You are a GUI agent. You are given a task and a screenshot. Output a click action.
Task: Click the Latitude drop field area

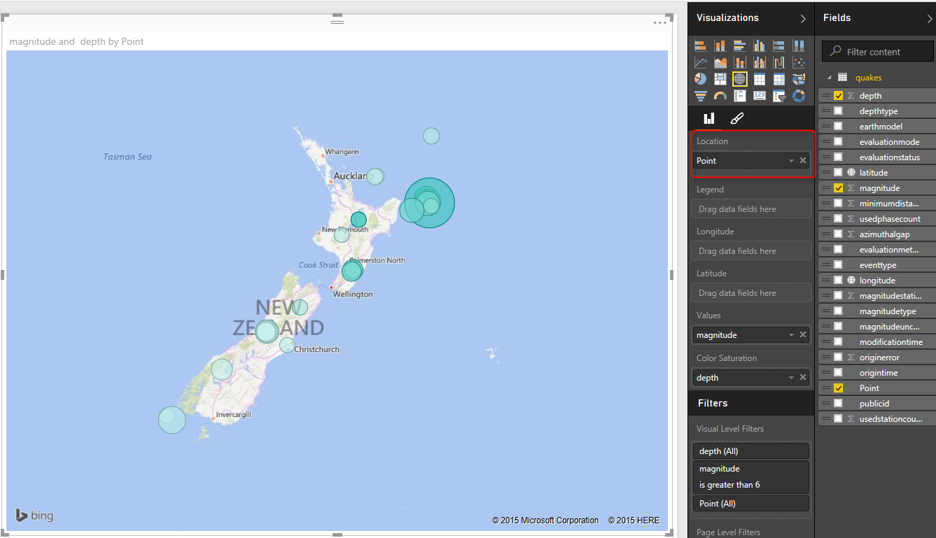[x=750, y=293]
